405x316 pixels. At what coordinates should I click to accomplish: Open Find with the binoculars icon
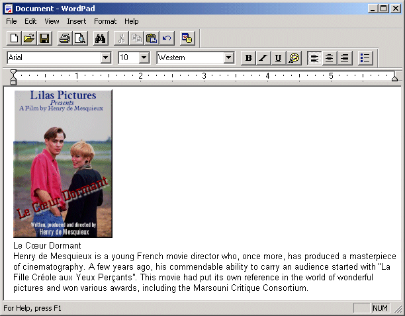click(x=101, y=38)
